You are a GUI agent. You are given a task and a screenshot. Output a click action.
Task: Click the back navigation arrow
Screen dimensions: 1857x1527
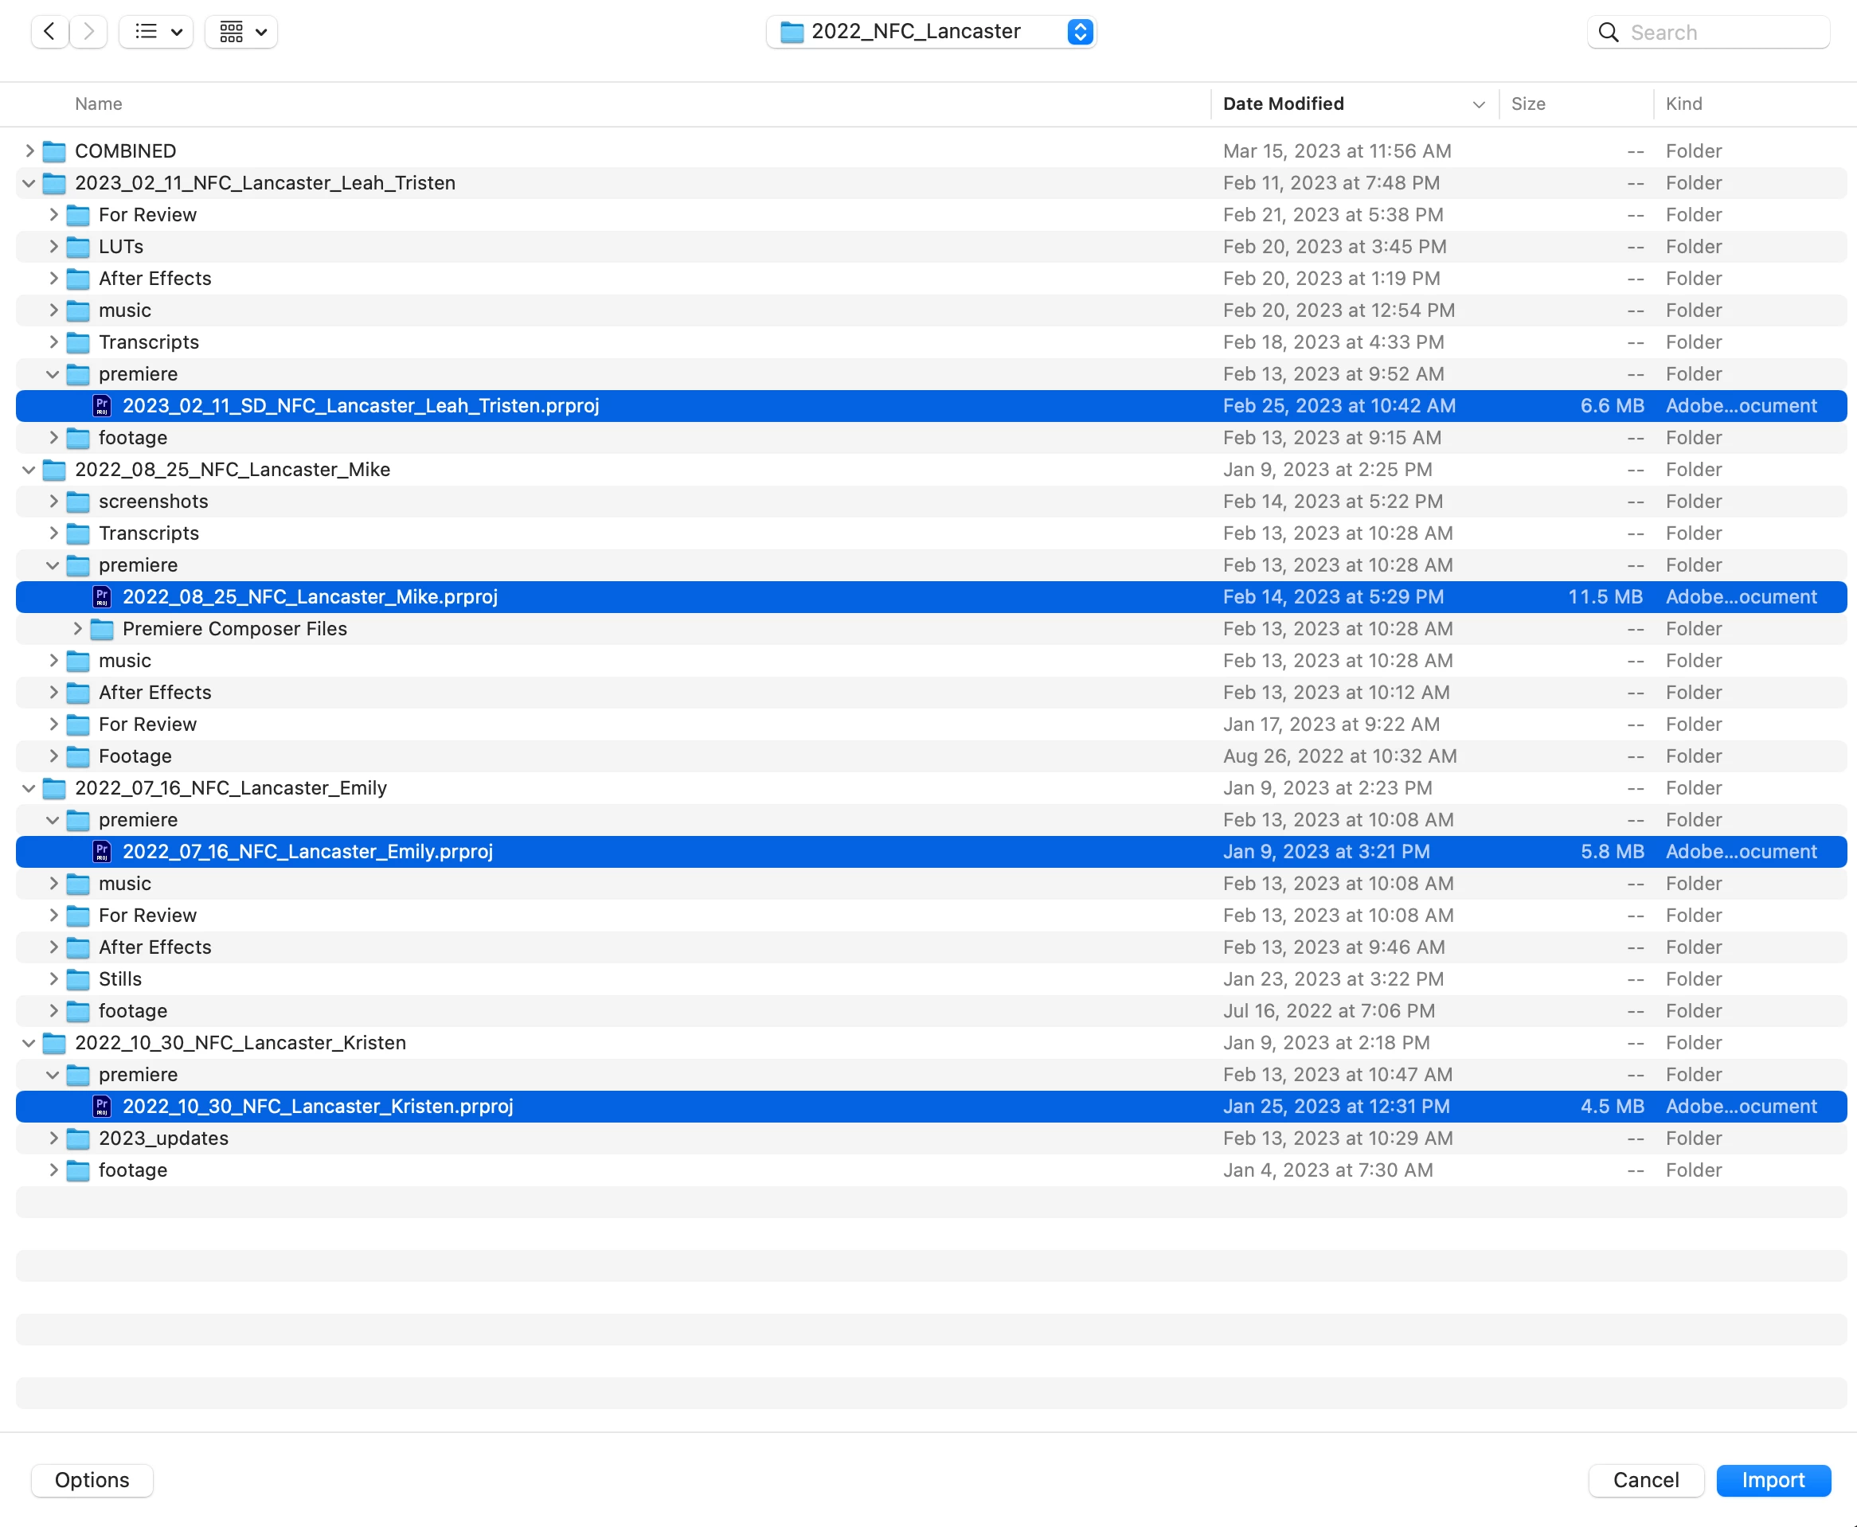click(x=49, y=32)
